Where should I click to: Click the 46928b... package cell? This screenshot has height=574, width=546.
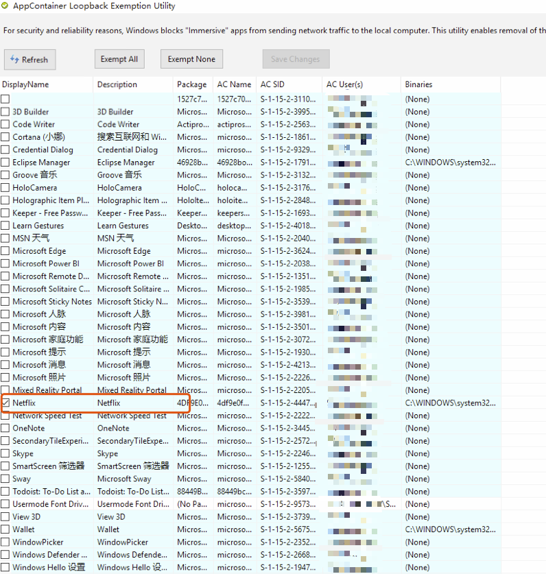point(192,162)
